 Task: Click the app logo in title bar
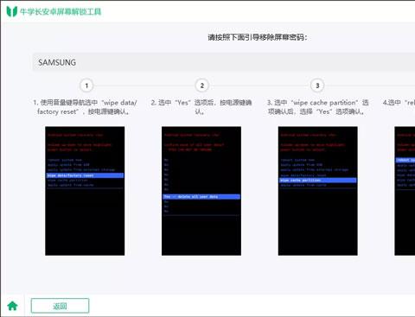tap(12, 11)
